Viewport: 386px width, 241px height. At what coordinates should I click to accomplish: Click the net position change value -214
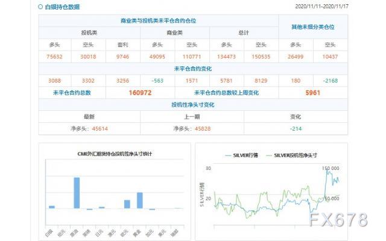pos(296,128)
